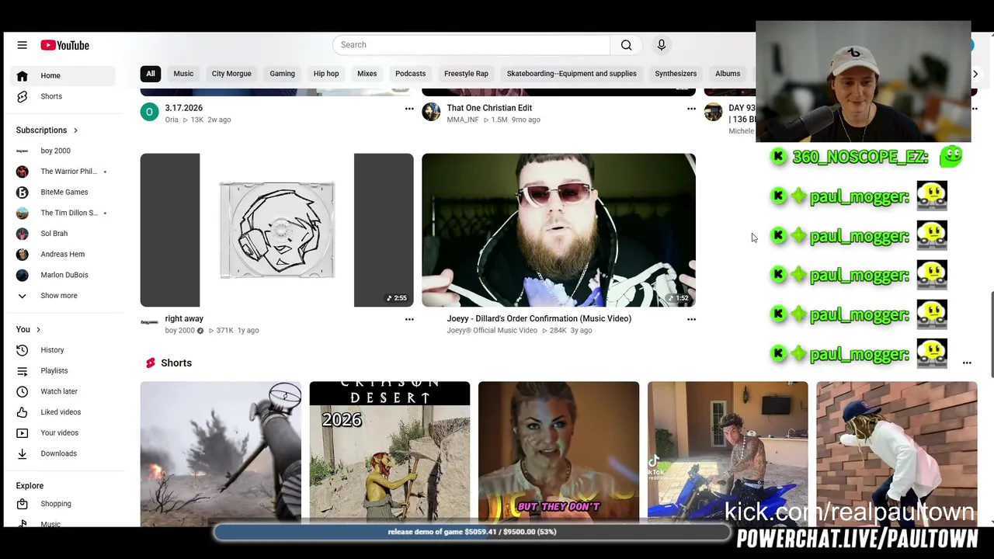Click the release demo goal progress bar

coord(472,532)
